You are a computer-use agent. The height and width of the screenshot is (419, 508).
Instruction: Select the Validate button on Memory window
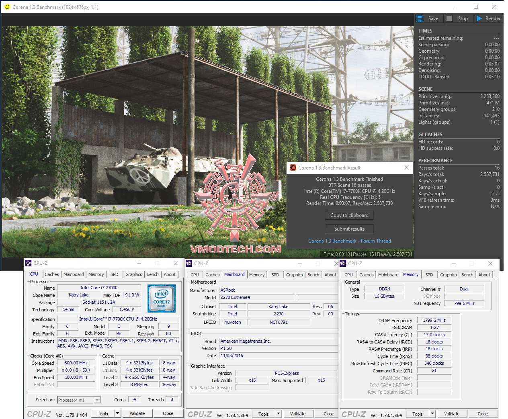(452, 413)
